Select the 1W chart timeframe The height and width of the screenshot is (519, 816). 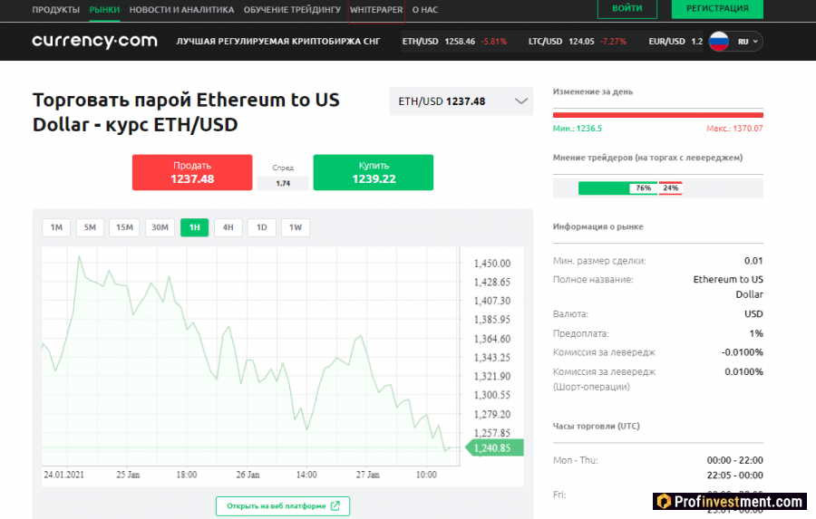296,227
